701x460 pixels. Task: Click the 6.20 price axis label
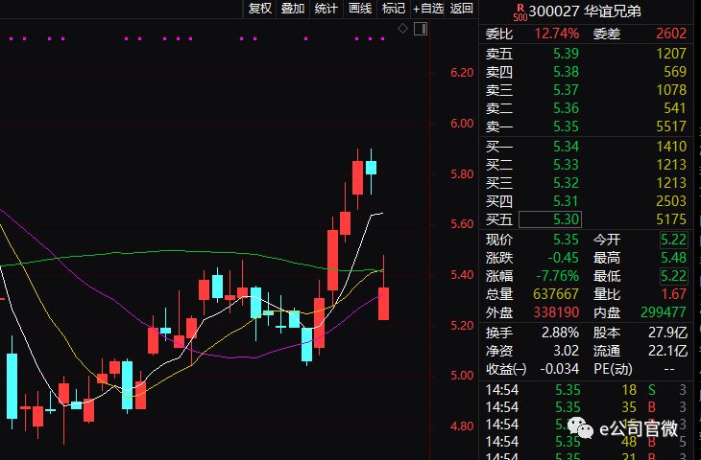coord(462,73)
